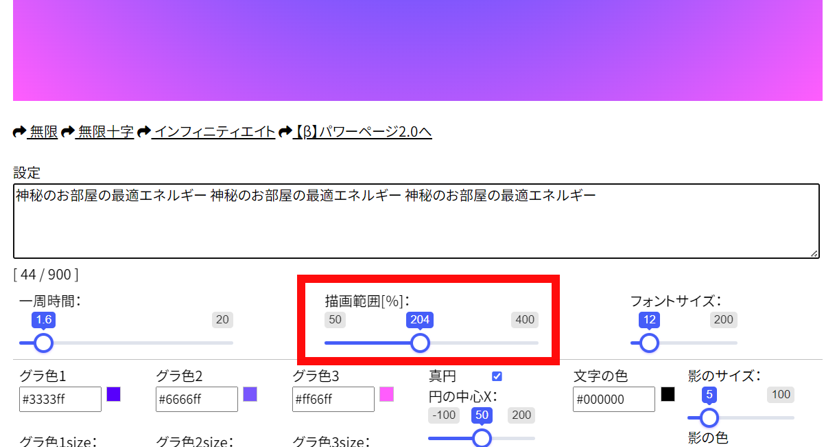Open the グラ色2 purple color swatch
This screenshot has width=837, height=447.
[250, 394]
